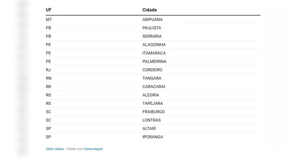Click the ALEGRIA city cell

151,95
